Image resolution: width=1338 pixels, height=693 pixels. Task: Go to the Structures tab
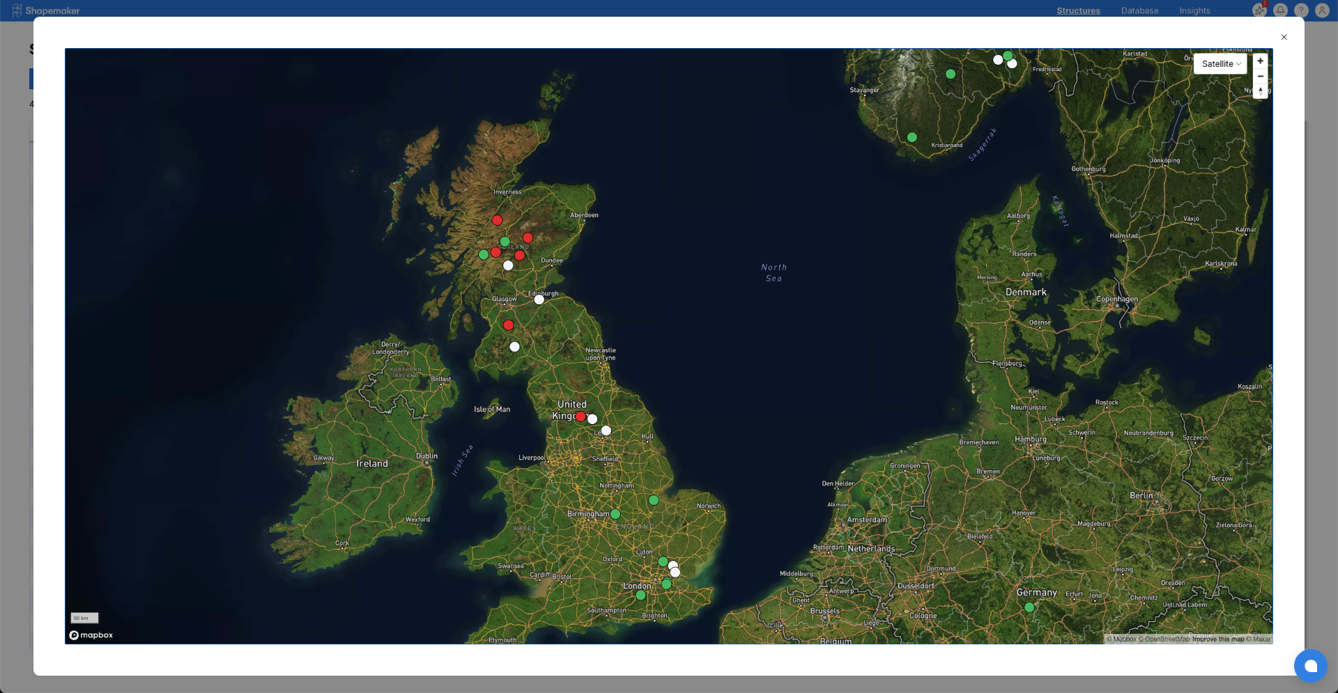point(1078,10)
